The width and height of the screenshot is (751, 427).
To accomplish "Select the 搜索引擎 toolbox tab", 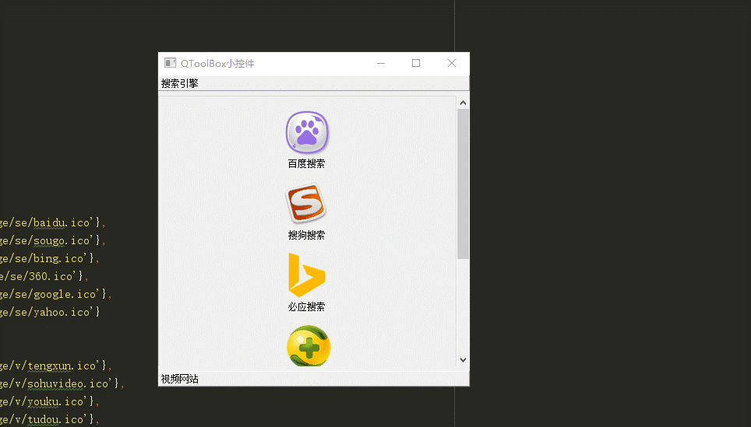I will coord(314,83).
